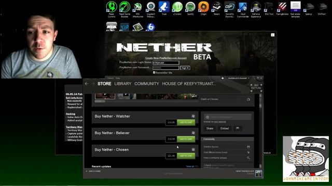Image resolution: width=332 pixels, height=186 pixels.
Task: Click the Share button
Action: [210, 128]
